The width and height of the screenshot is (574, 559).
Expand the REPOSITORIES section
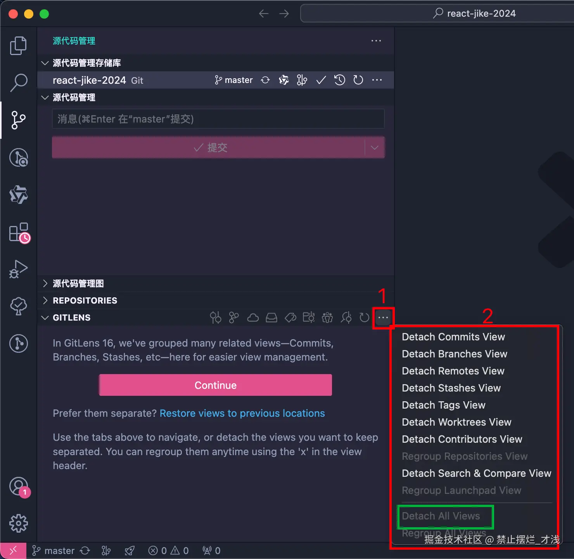pyautogui.click(x=45, y=300)
